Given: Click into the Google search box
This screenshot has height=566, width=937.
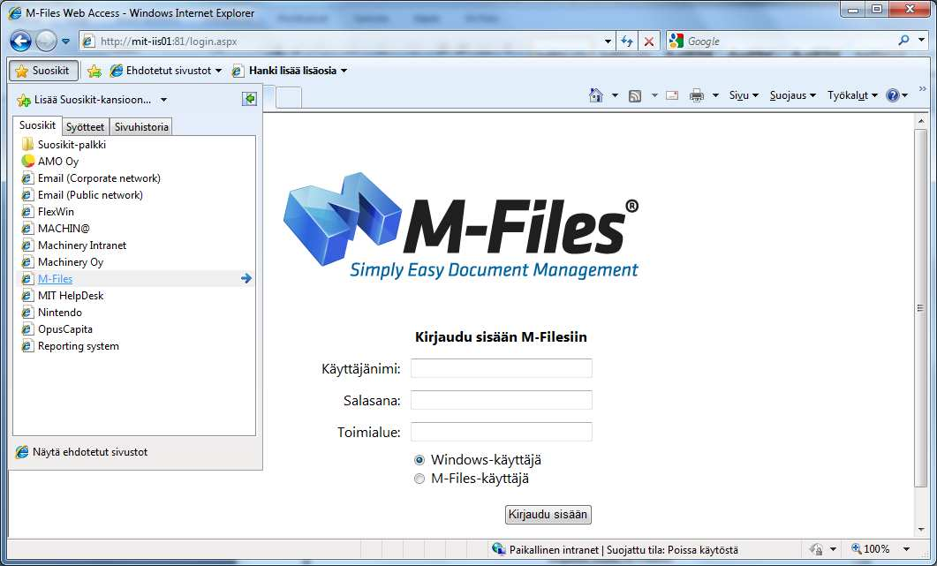Looking at the screenshot, I should click(789, 42).
